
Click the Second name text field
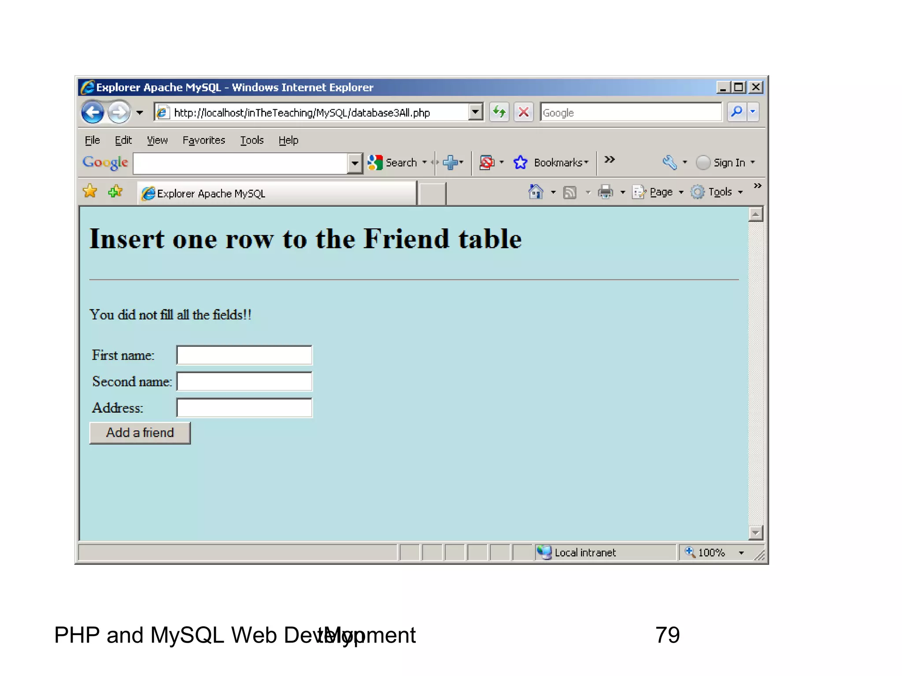(x=244, y=381)
